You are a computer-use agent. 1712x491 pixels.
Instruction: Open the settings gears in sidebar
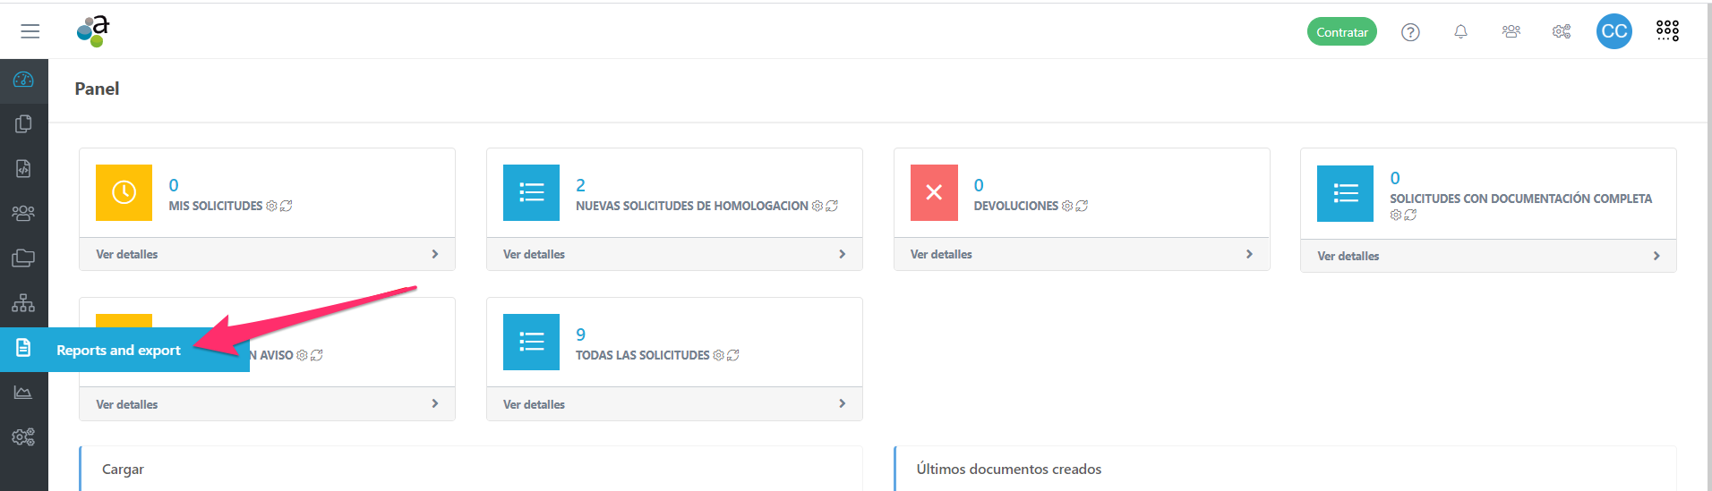23,436
